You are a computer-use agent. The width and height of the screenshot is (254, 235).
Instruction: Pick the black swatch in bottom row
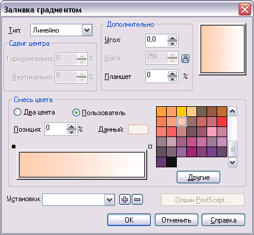172,162
